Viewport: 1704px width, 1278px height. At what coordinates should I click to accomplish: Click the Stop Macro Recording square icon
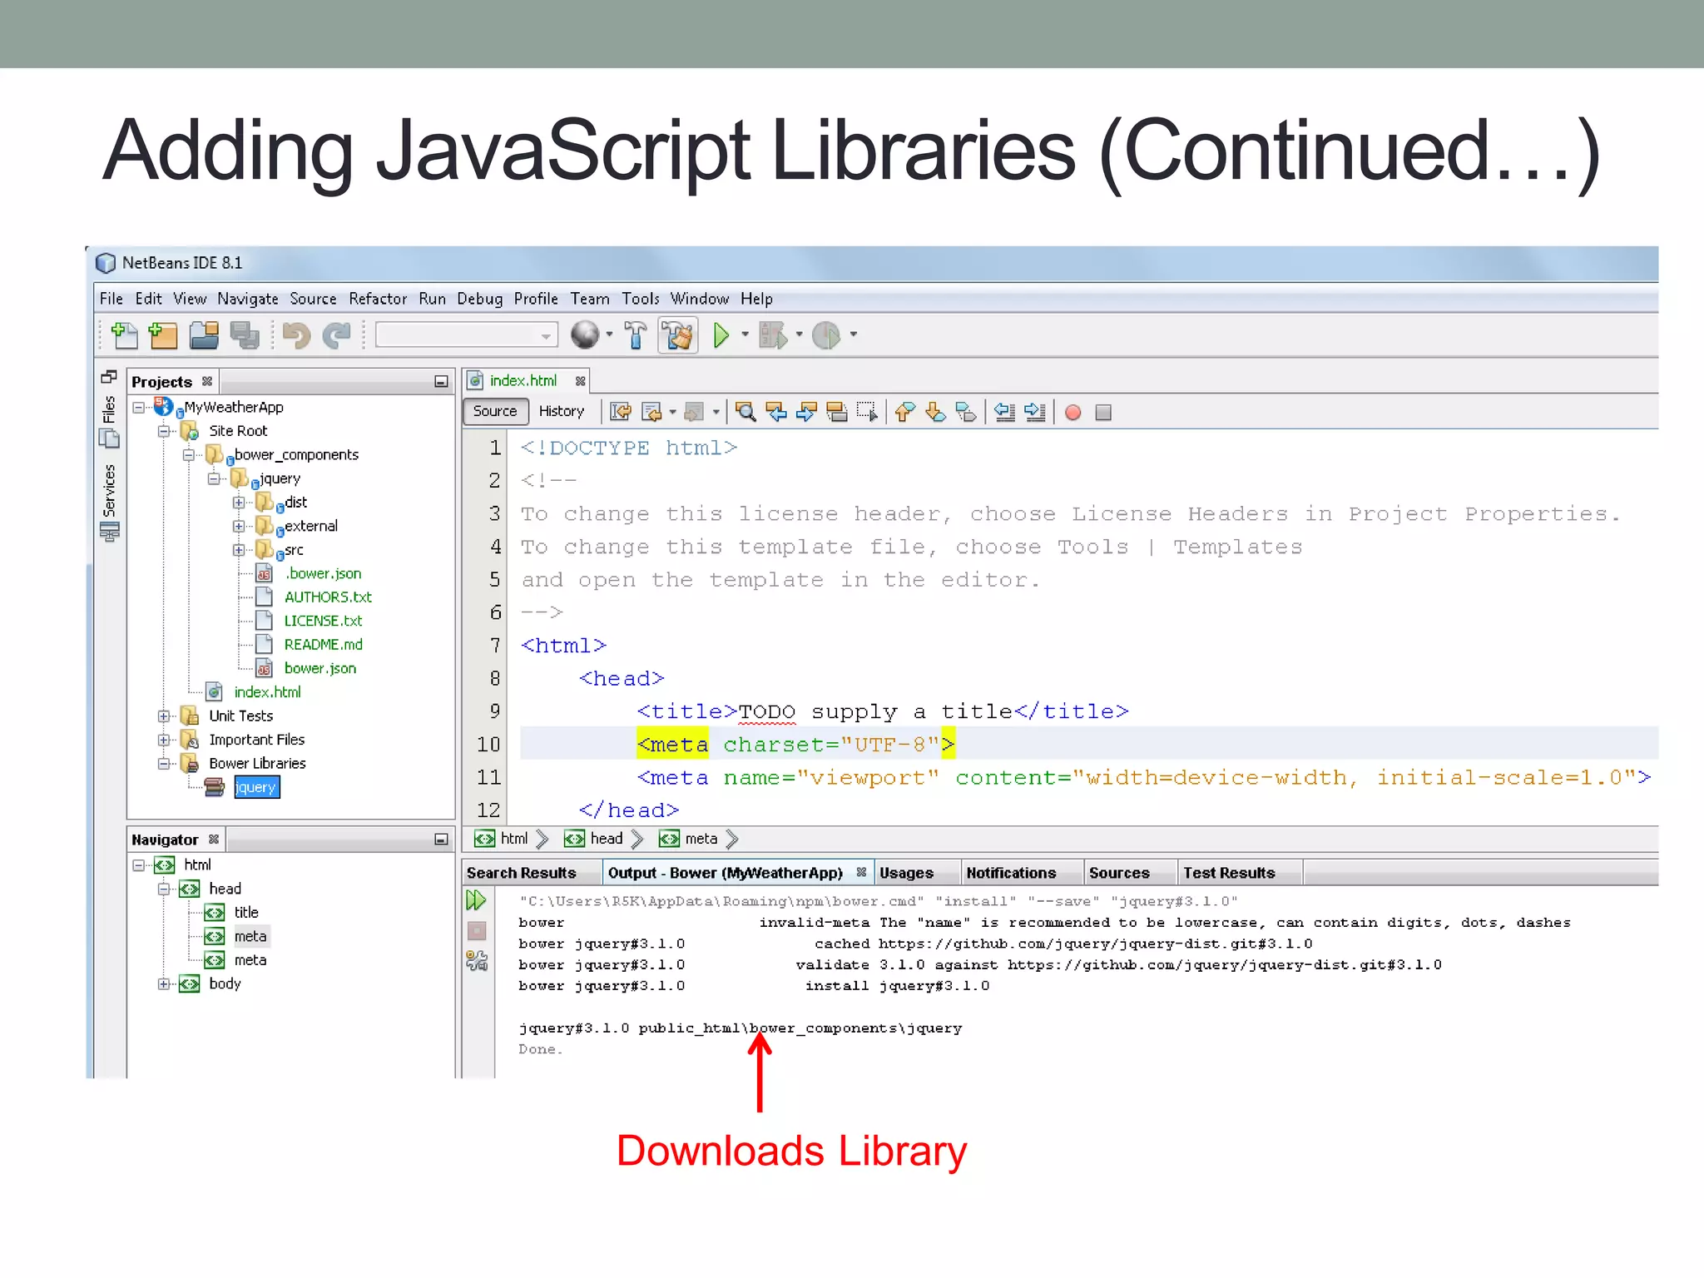click(x=1103, y=413)
